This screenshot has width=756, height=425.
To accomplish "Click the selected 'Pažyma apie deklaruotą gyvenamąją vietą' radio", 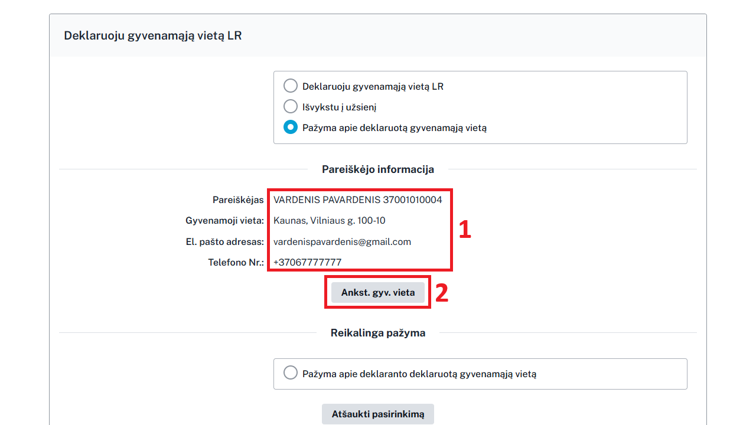I will (x=290, y=127).
